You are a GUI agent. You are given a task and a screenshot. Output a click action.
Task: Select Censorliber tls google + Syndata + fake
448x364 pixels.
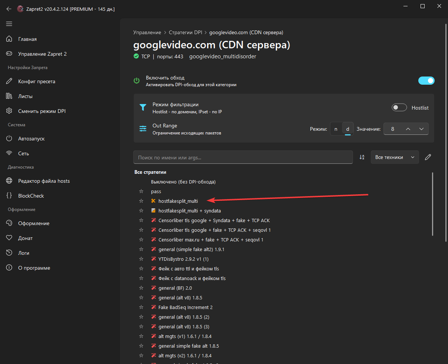pyautogui.click(x=214, y=220)
